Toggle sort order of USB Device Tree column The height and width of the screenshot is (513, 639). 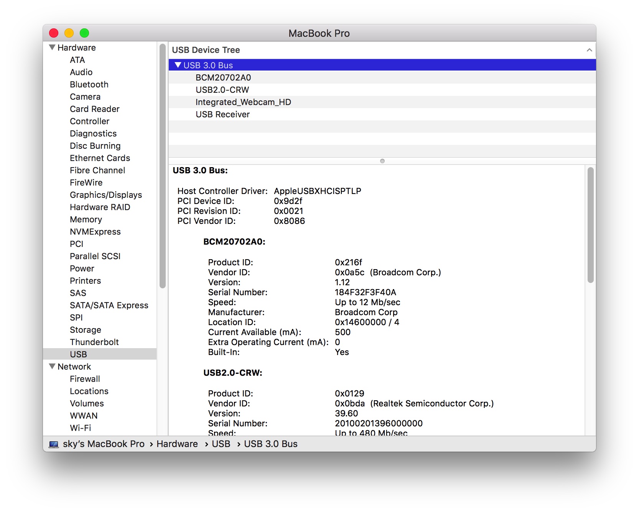click(589, 50)
